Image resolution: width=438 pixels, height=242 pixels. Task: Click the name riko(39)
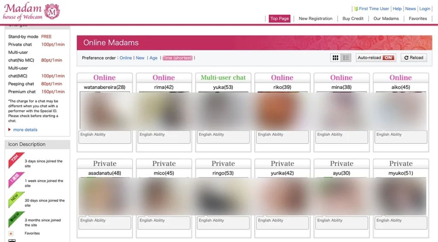click(282, 87)
